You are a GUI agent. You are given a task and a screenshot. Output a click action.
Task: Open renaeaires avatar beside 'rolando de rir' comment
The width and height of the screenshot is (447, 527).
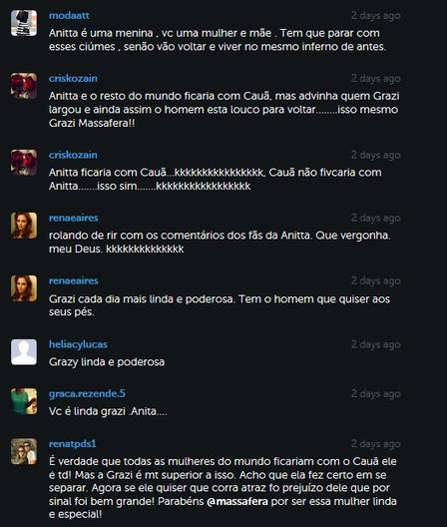[x=24, y=226]
